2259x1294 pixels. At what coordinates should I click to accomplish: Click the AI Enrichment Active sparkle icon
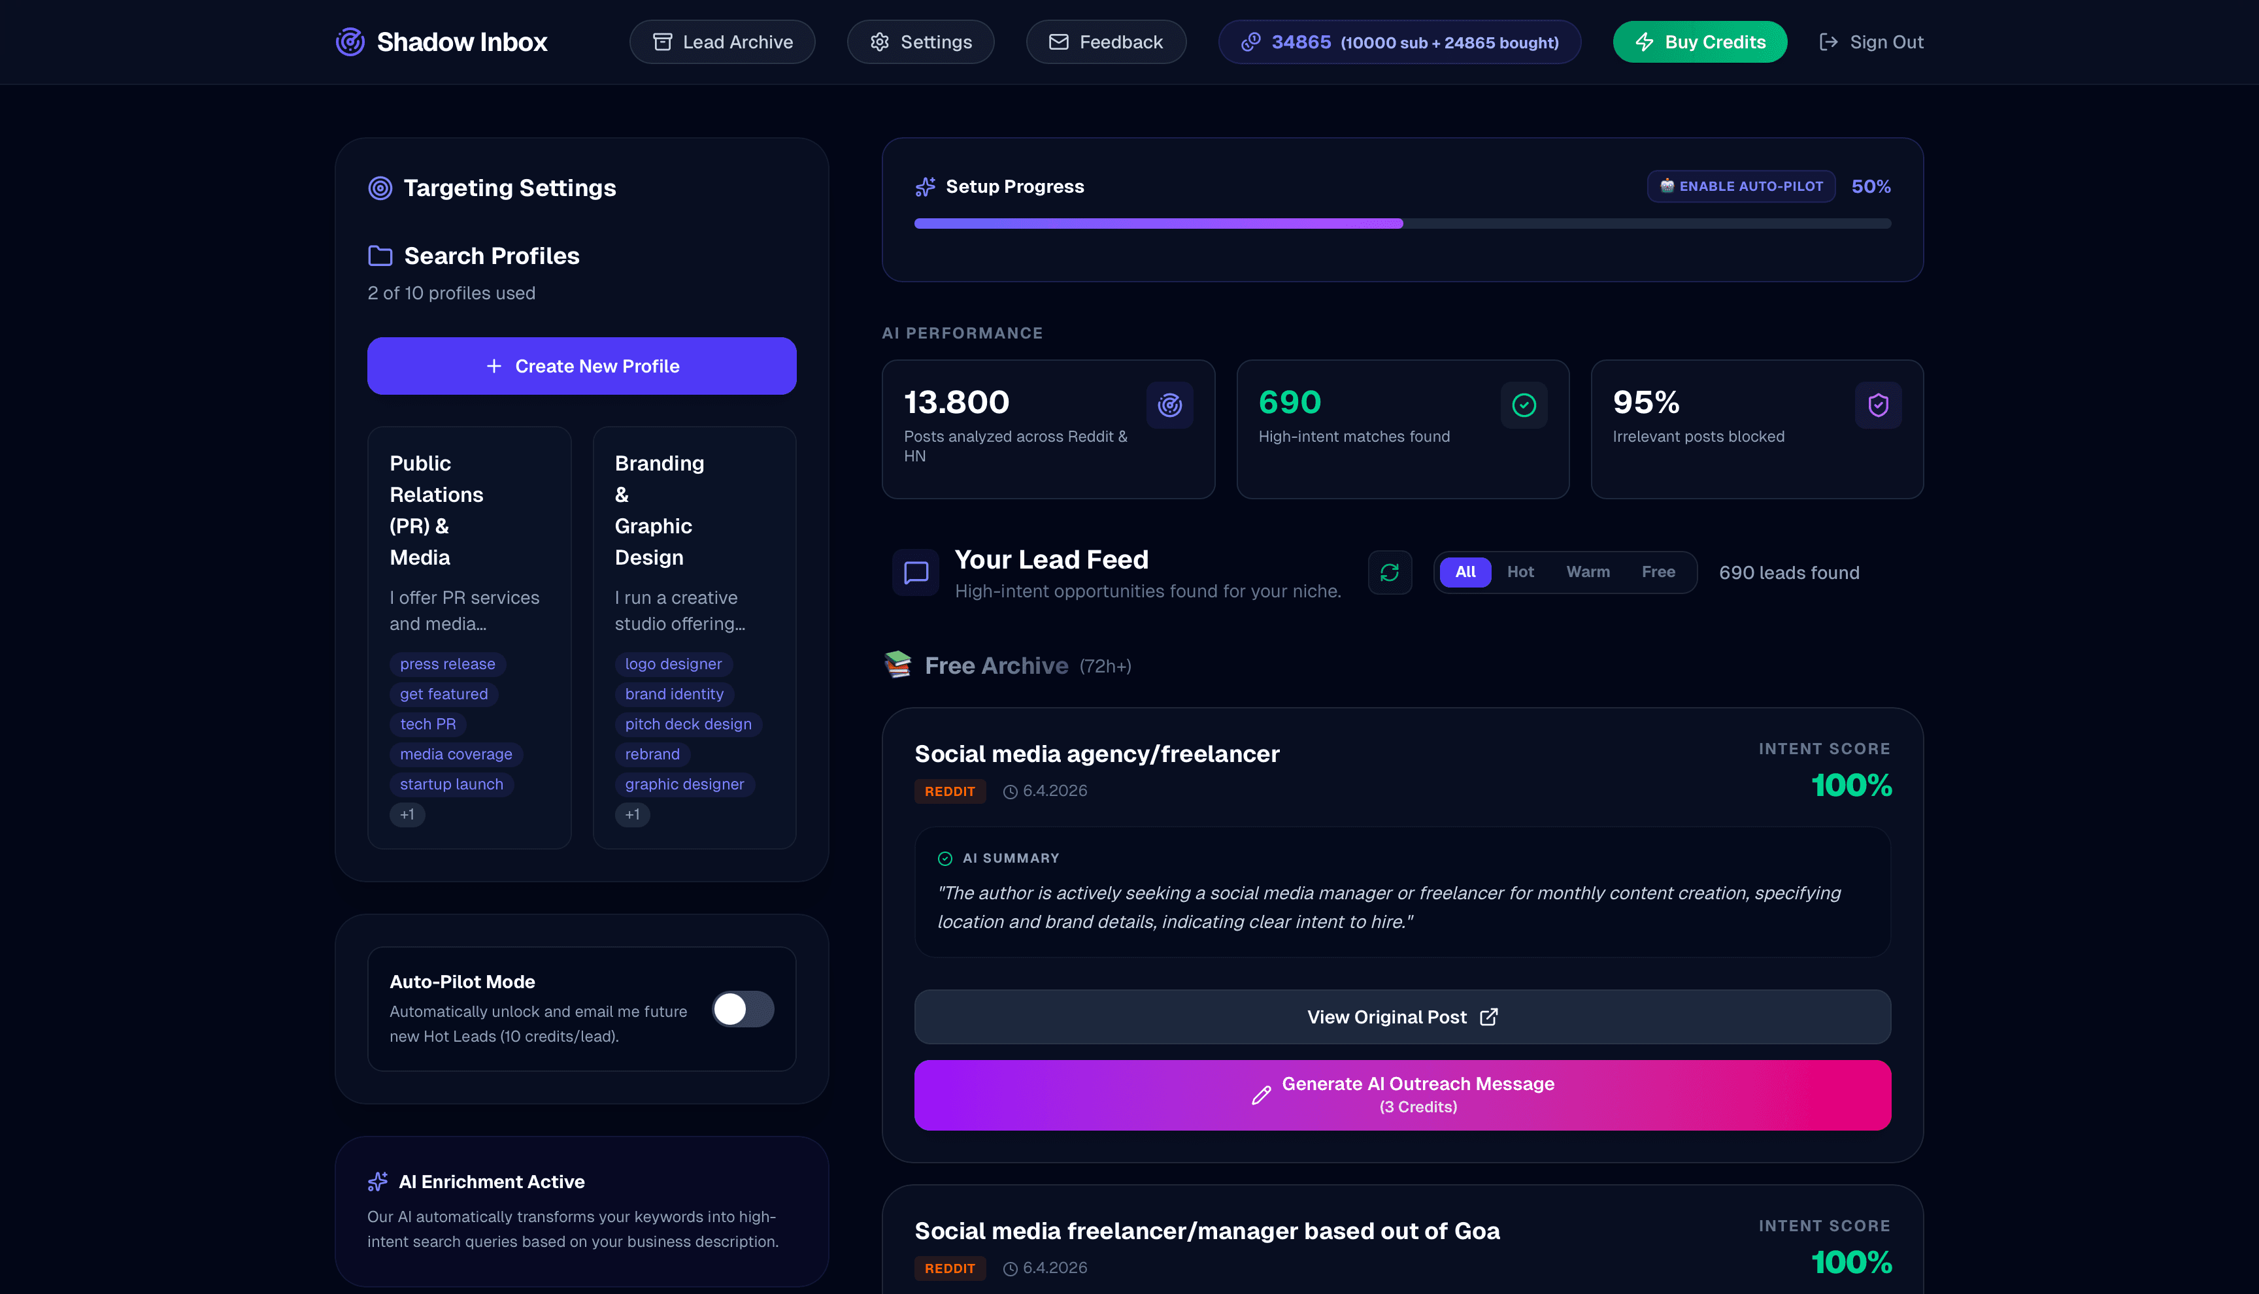coord(378,1181)
